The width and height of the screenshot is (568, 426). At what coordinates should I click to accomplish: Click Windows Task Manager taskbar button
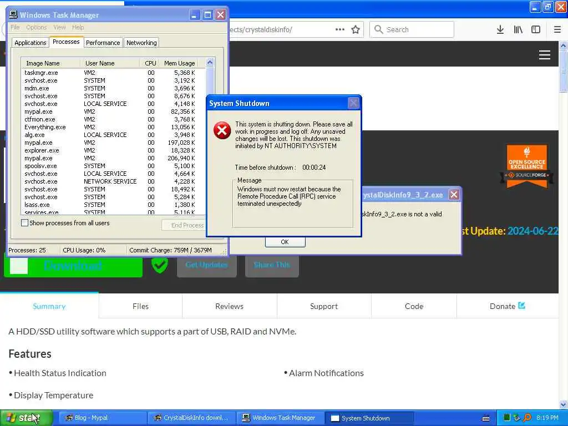[x=280, y=418]
